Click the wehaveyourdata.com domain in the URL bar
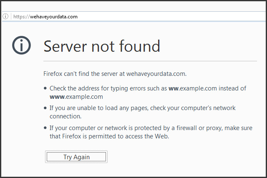 (x=54, y=17)
